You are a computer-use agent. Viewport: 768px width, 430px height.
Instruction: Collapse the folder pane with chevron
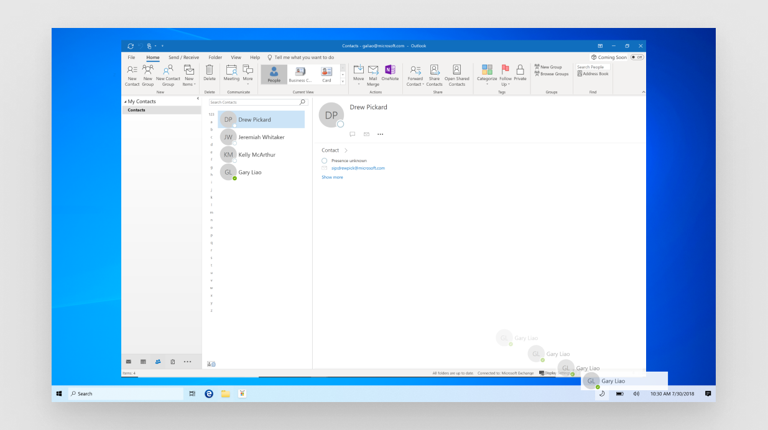198,99
